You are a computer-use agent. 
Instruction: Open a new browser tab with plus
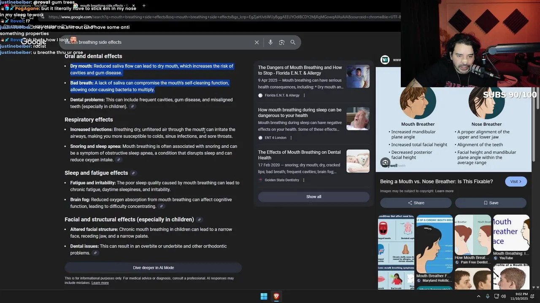pos(144,5)
